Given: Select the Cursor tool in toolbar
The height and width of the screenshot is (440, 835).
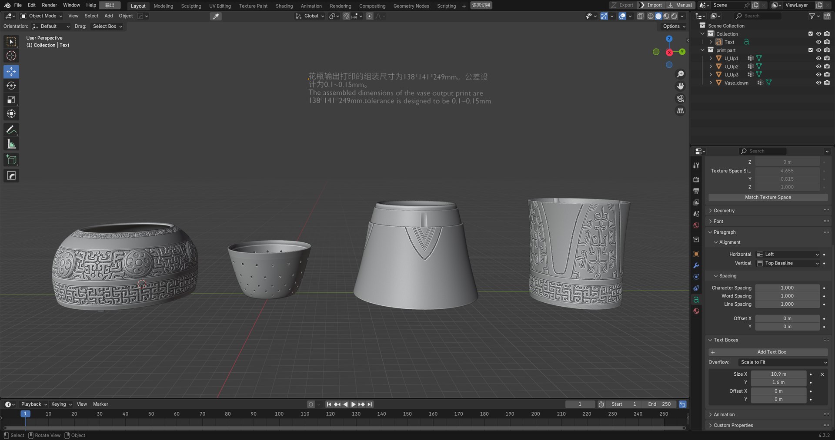Looking at the screenshot, I should [x=11, y=56].
